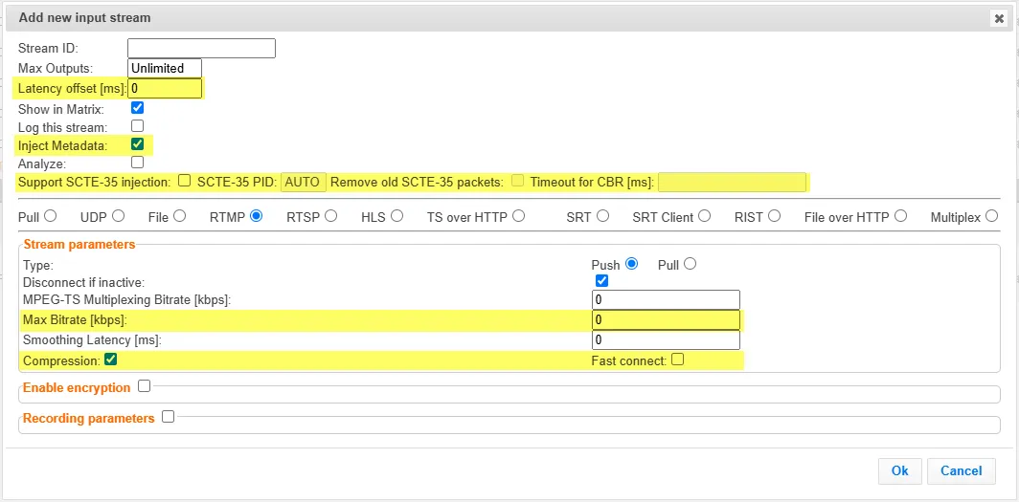This screenshot has height=502, width=1019.
Task: Uncheck Show in Matrix checkbox
Action: pyautogui.click(x=137, y=108)
